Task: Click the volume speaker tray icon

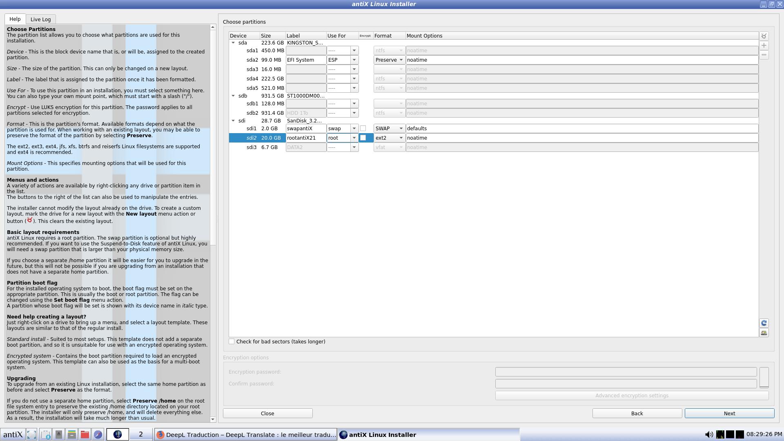Action: coord(709,434)
